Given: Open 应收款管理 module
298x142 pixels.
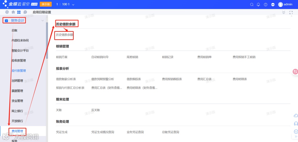Looking at the screenshot, I should pyautogui.click(x=19, y=61).
